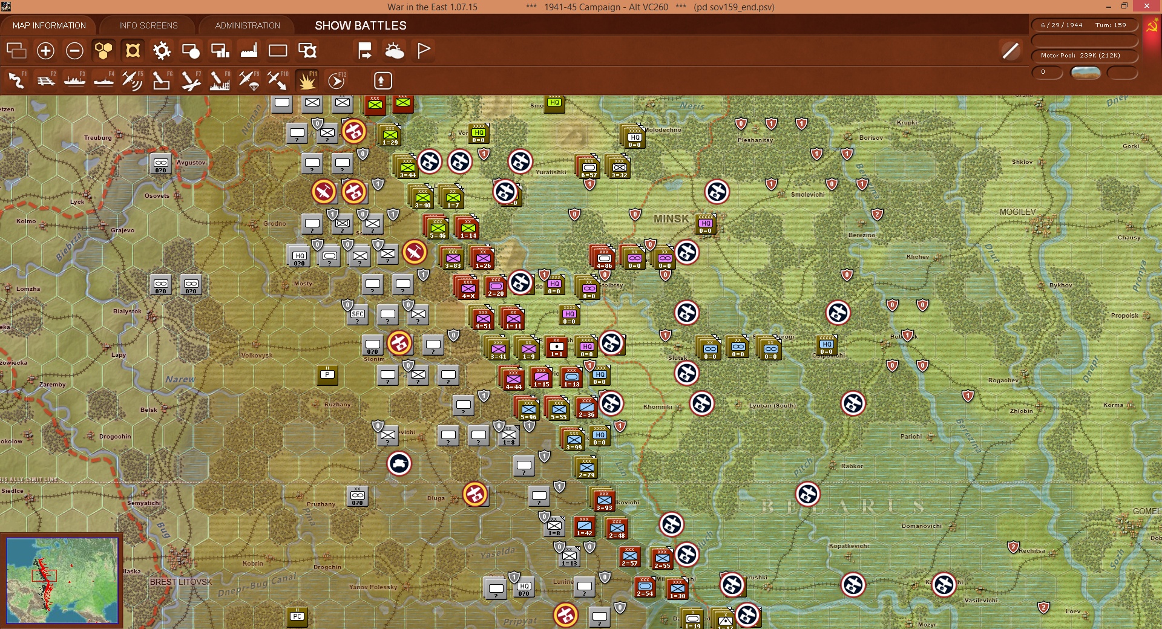Select F2 rail mode icon

[45, 80]
